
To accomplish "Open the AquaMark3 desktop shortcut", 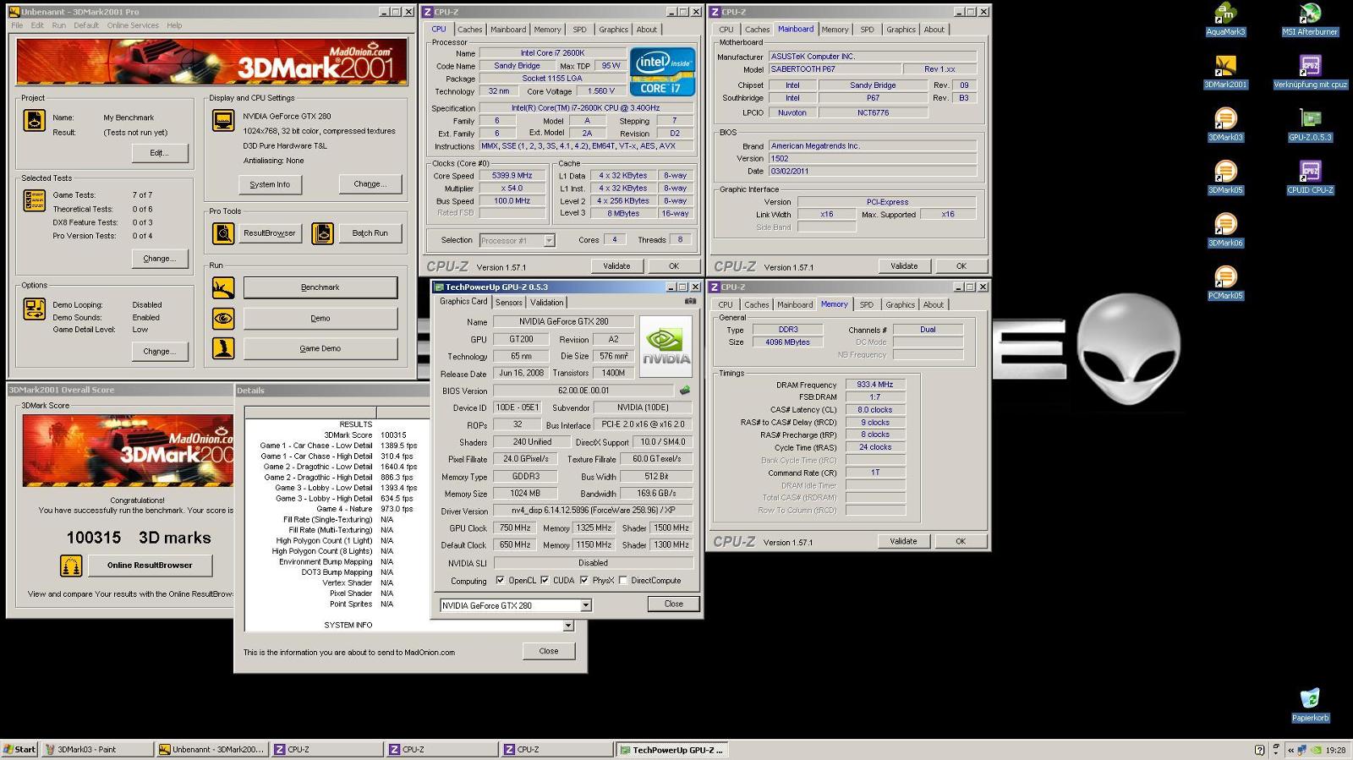I will [1225, 19].
